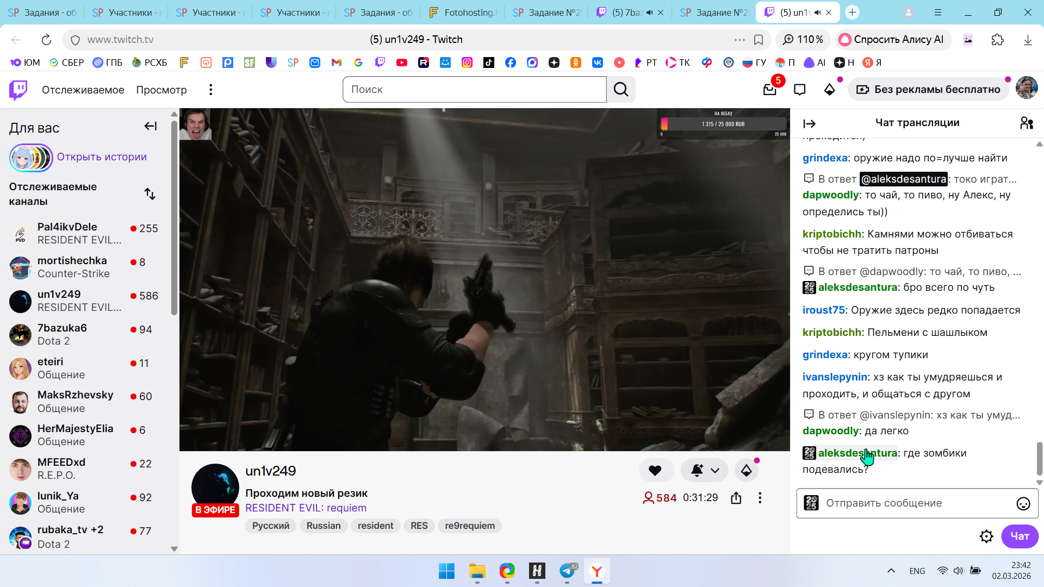Expand notification bell dropdown arrow
1044x587 pixels.
(715, 471)
